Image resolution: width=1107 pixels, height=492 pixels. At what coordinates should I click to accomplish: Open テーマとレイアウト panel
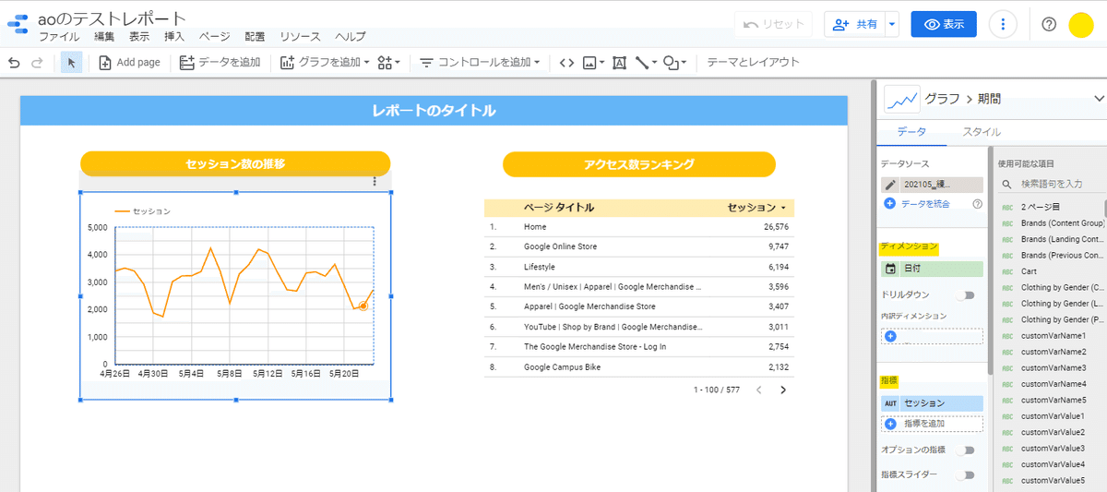pos(753,63)
